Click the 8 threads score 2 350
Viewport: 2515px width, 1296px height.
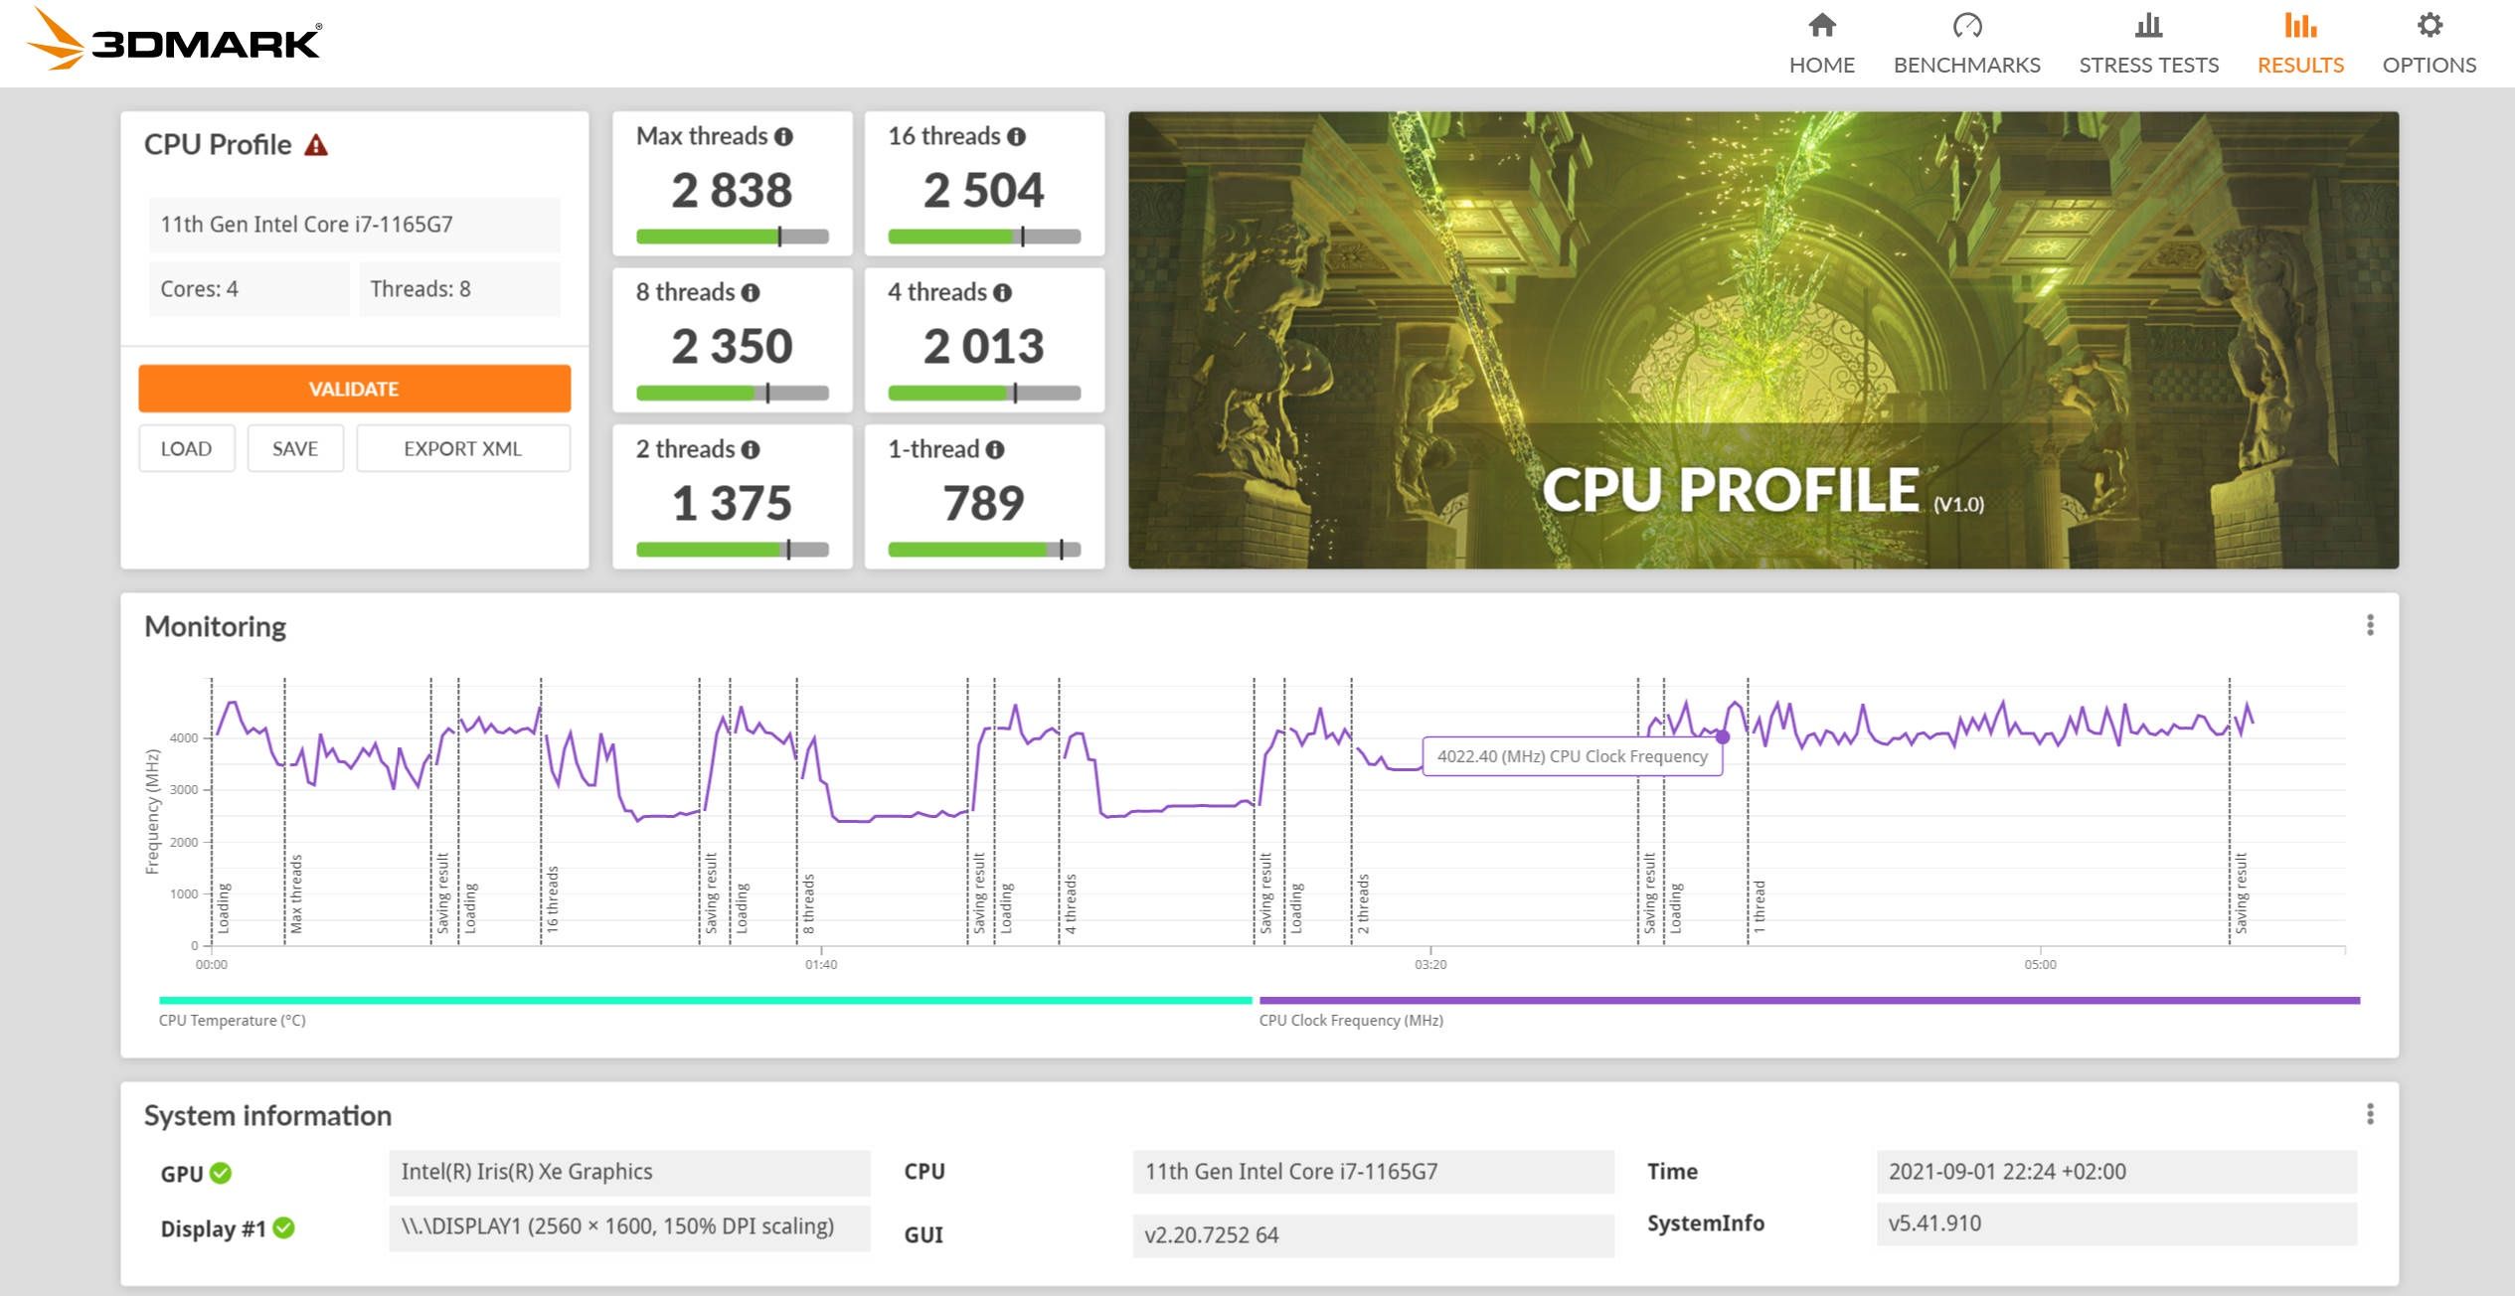tap(733, 346)
